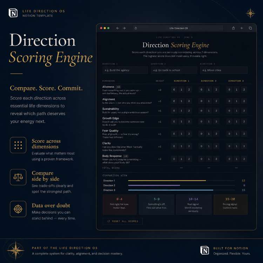Click the x2 badge next to Aliveness
Viewport: 263px width, 263px height.
coord(119,87)
